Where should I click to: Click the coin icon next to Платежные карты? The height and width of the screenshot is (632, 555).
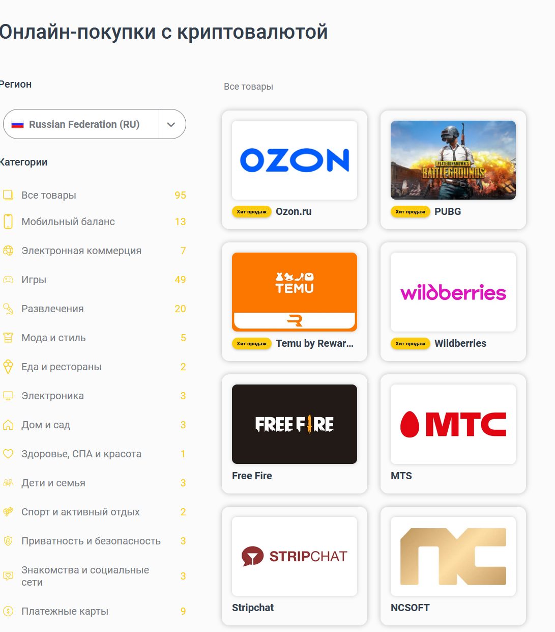point(8,611)
